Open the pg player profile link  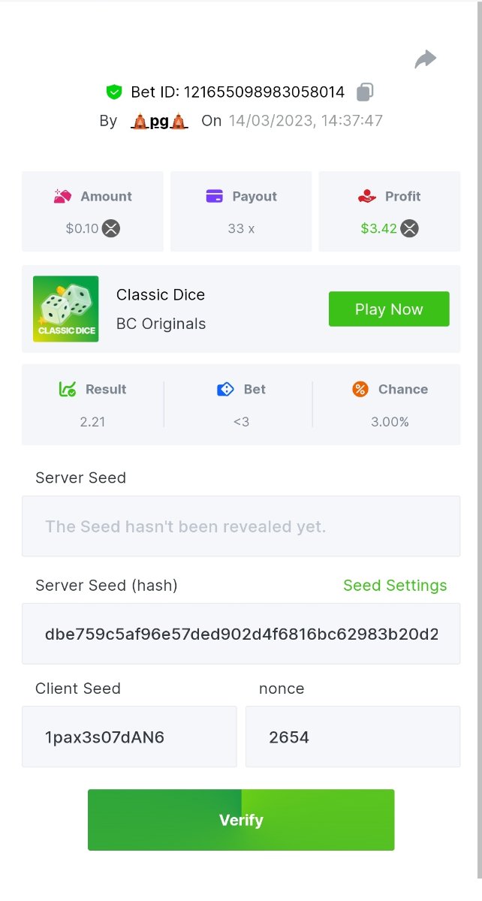[158, 121]
